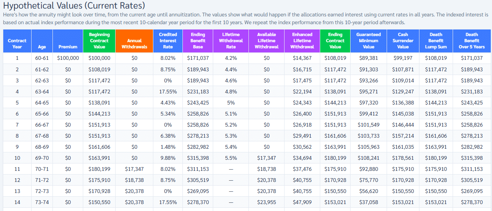Click guaranteed minimum value $101,549

point(369,125)
